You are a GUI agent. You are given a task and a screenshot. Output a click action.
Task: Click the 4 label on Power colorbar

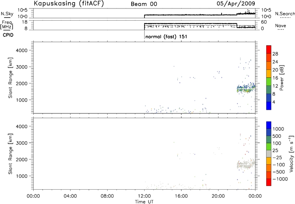(x=274, y=102)
